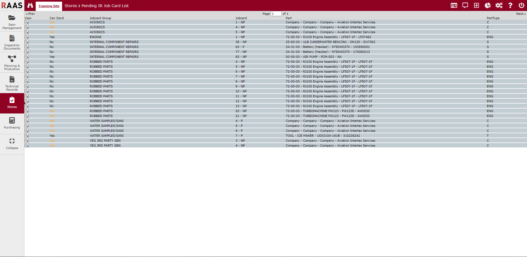Click the plus box icon in header
The image size is (527, 257).
[x=476, y=5]
